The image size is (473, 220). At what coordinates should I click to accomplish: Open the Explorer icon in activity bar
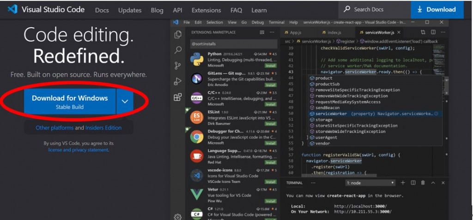coord(178,35)
